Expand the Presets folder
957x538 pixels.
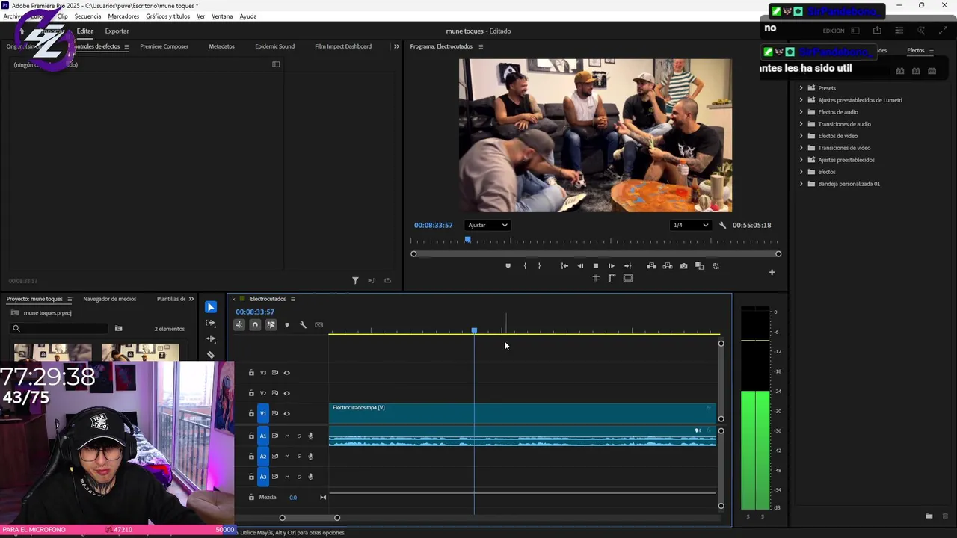click(801, 88)
